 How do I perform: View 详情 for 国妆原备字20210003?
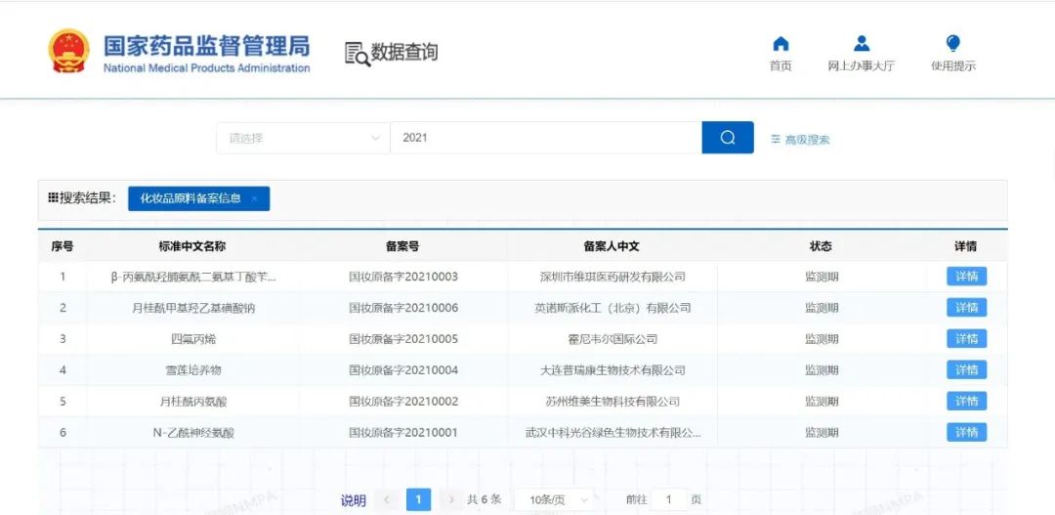coord(966,277)
